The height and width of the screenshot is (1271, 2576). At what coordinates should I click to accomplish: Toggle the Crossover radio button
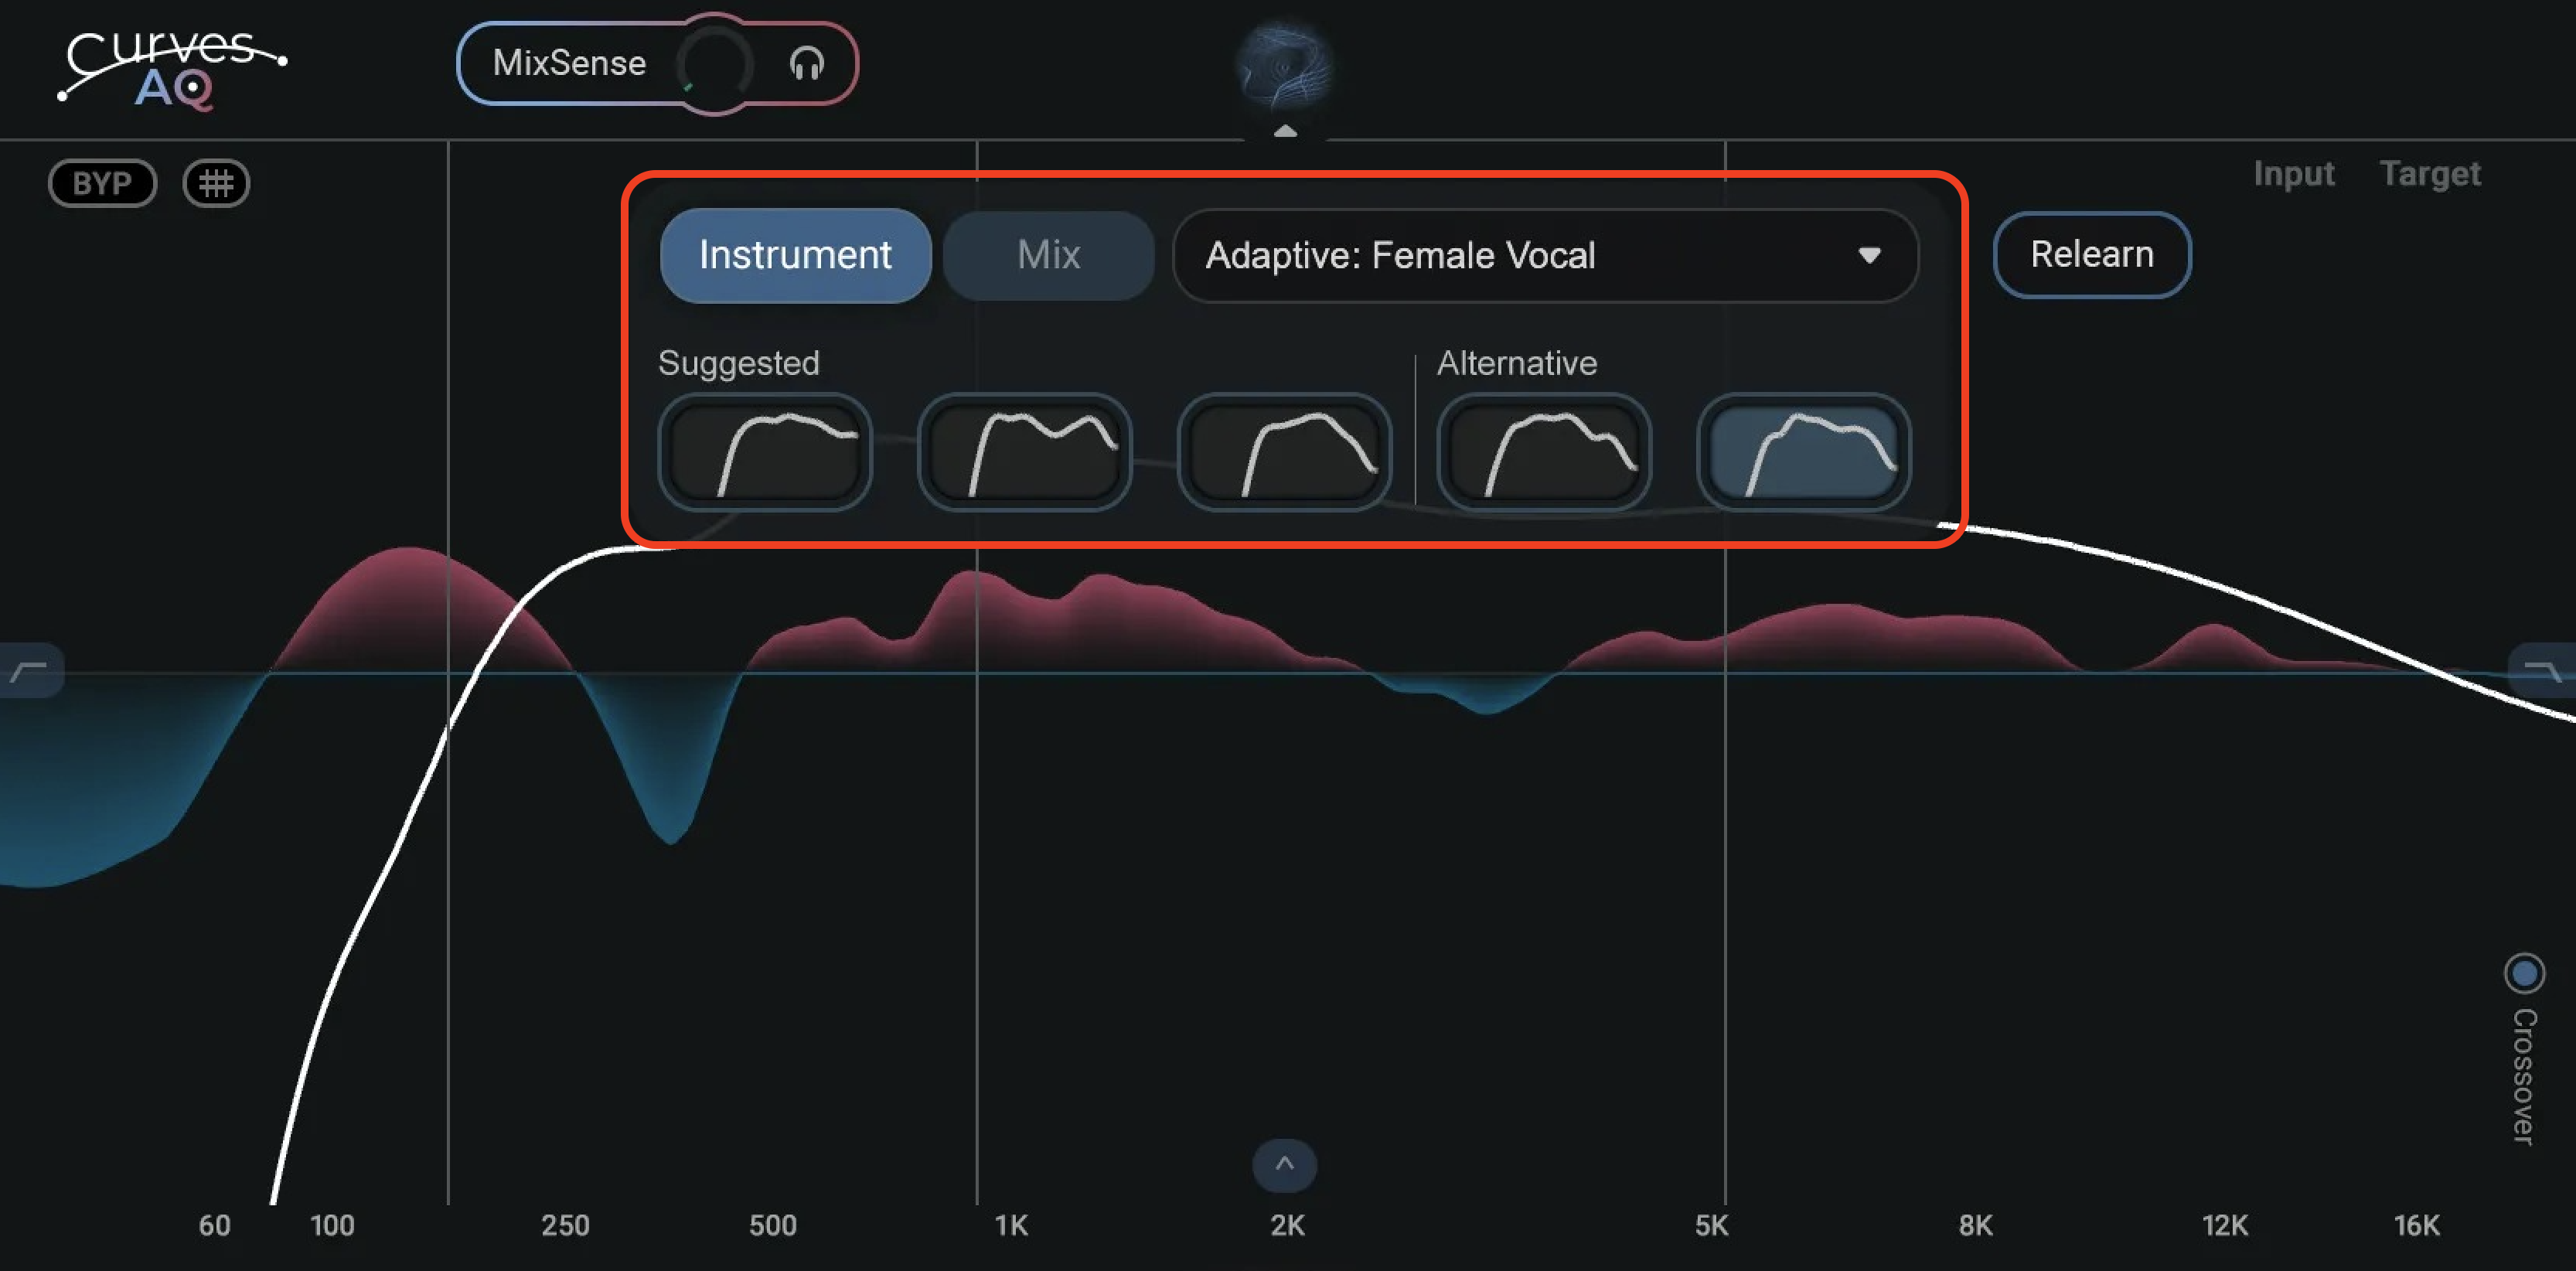click(x=2524, y=973)
